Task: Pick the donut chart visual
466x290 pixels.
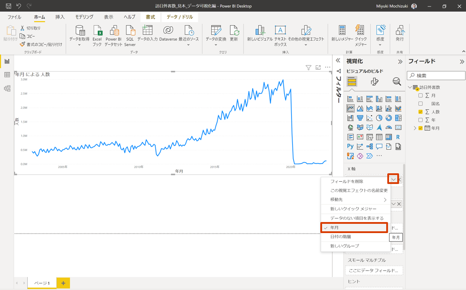Action: (389, 118)
